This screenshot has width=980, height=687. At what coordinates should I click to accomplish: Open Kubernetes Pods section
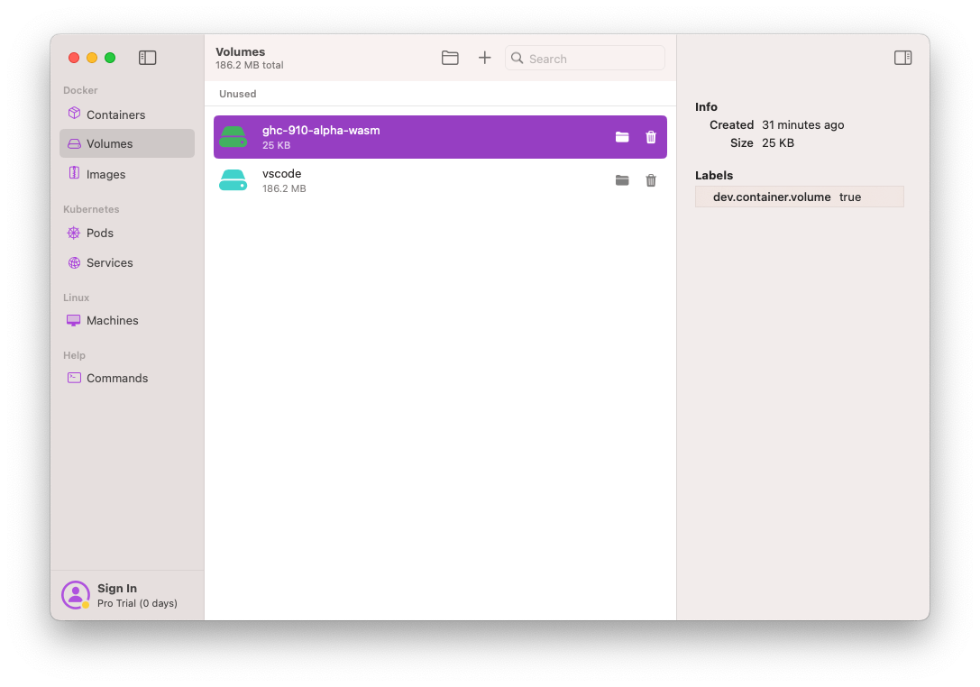click(x=127, y=234)
